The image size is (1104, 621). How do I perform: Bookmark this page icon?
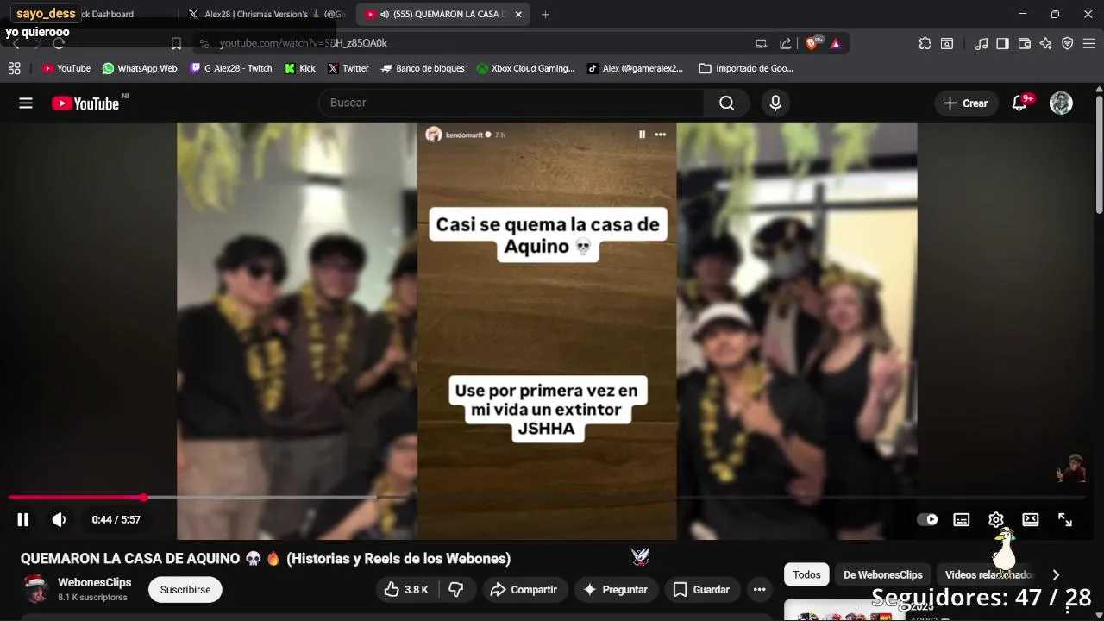point(176,43)
